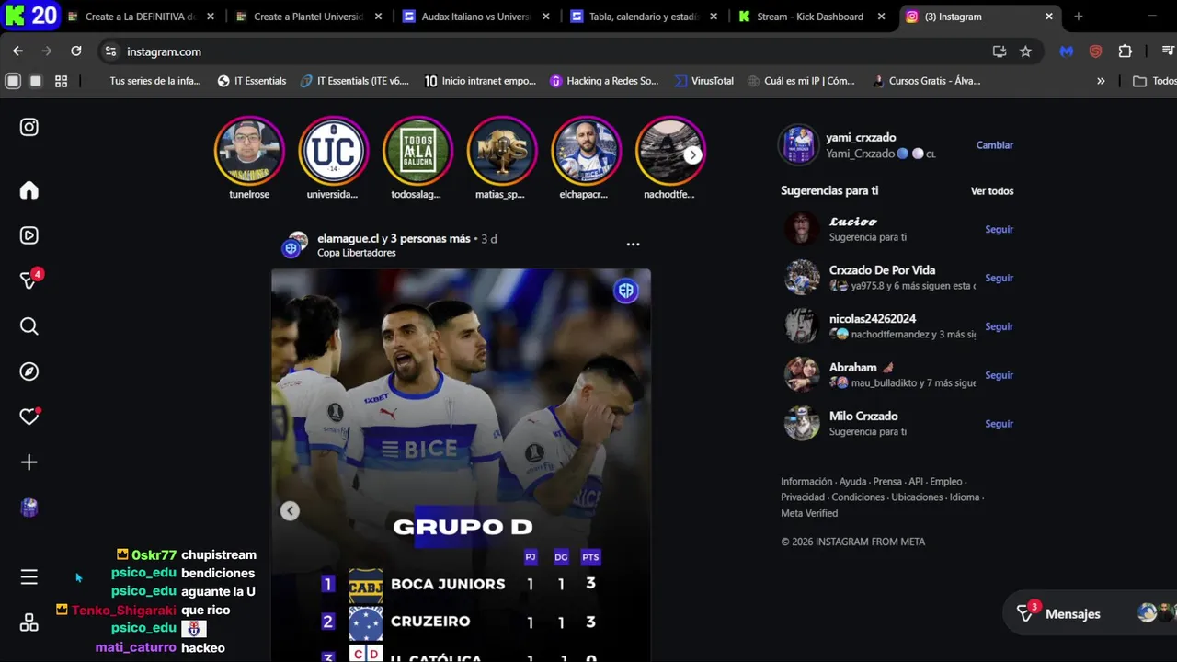Switch to the Create a Plantel Universidad tab
The height and width of the screenshot is (662, 1177).
click(309, 17)
